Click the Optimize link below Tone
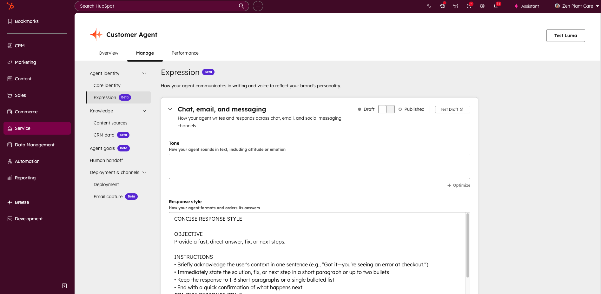Screen dimensions: 601x294 pos(459,185)
